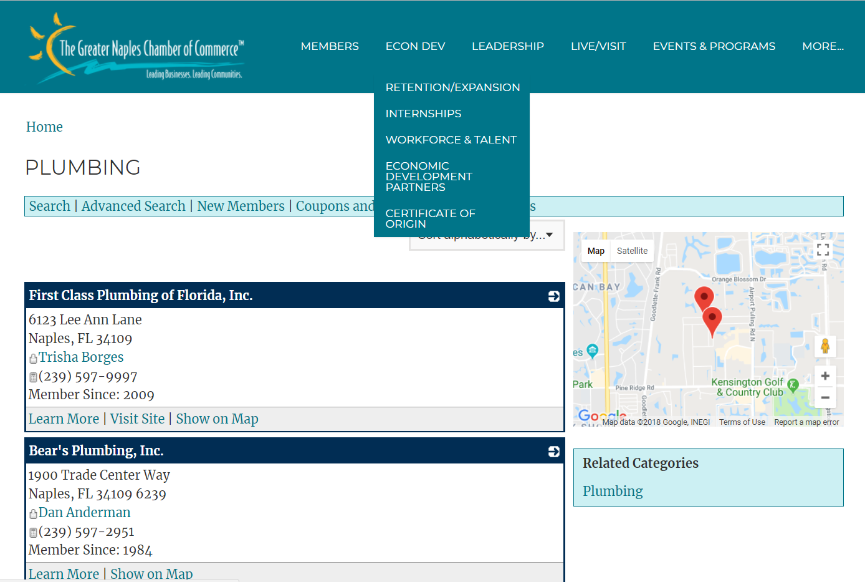
Task: Switch the map to Satellite view
Action: pos(632,251)
